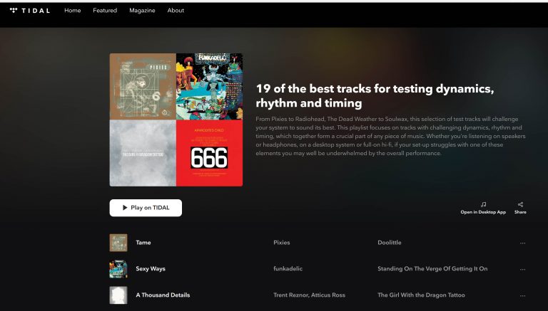
Task: Click the Pixies cover in the playlist collage
Action: (x=143, y=86)
